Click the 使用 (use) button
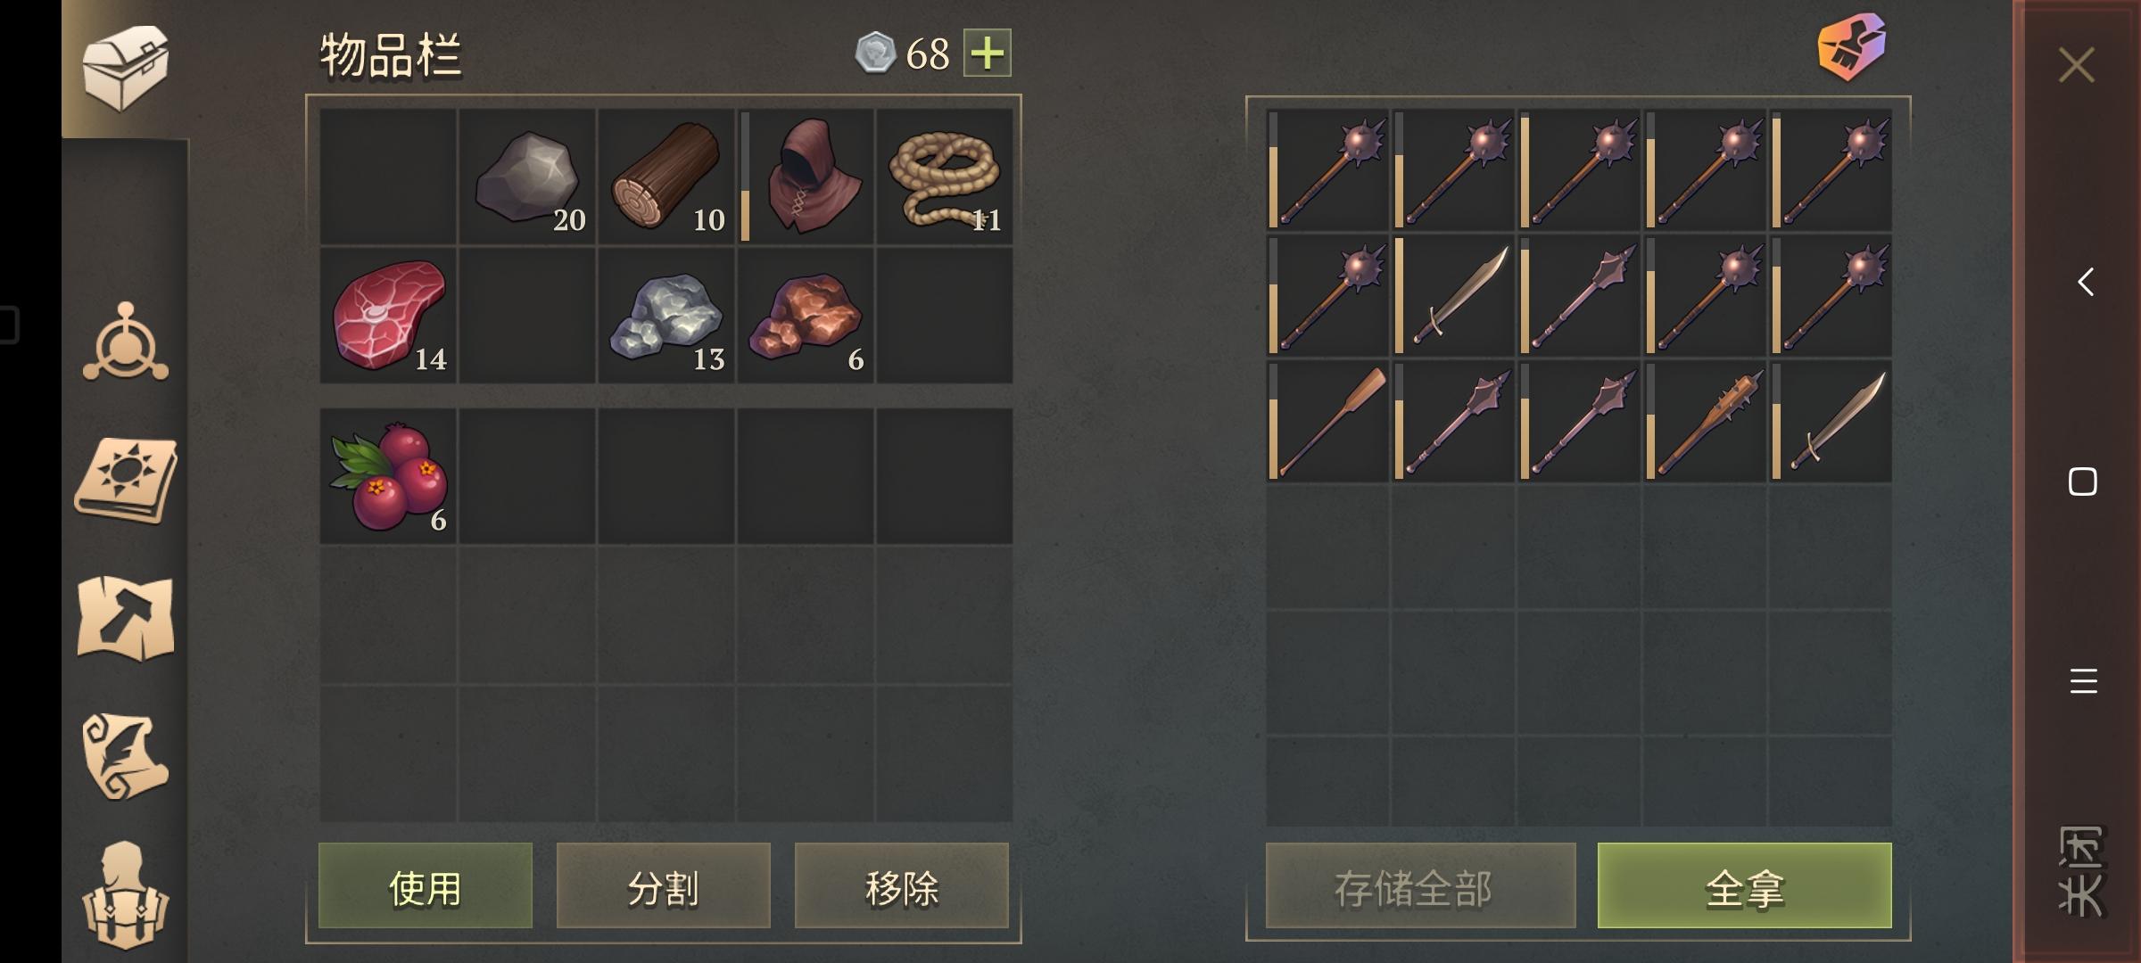2141x963 pixels. click(x=426, y=886)
